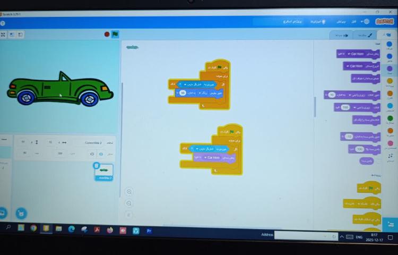This screenshot has height=255, width=398.
Task: Set the sprite to visible with the eye icon
Action: tap(101, 154)
